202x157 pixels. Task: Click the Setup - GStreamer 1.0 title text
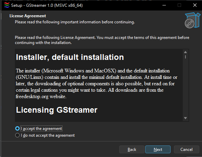[x=47, y=5]
